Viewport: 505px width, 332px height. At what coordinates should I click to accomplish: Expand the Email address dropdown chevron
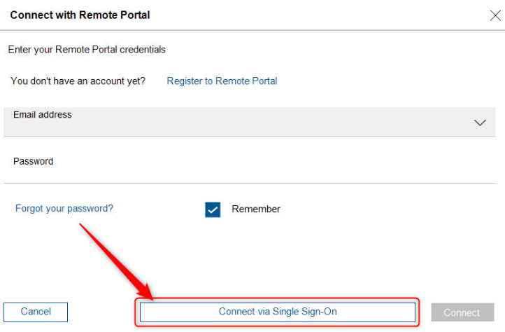tap(480, 123)
